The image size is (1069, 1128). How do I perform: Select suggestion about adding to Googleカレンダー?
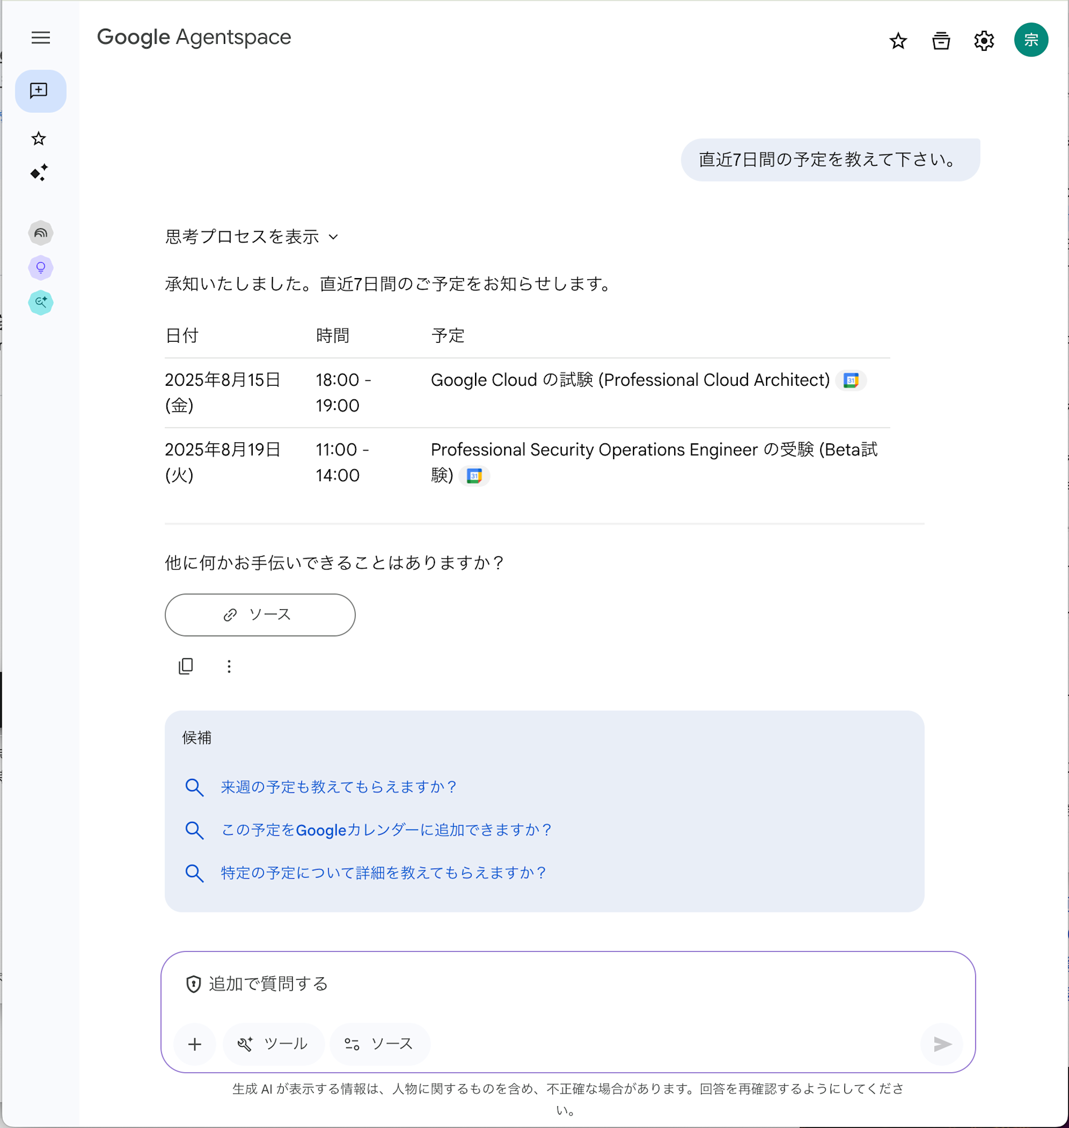387,830
